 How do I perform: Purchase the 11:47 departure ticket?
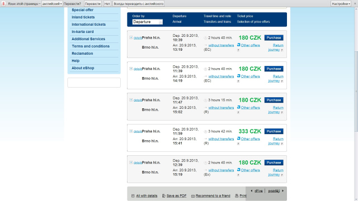(274, 100)
